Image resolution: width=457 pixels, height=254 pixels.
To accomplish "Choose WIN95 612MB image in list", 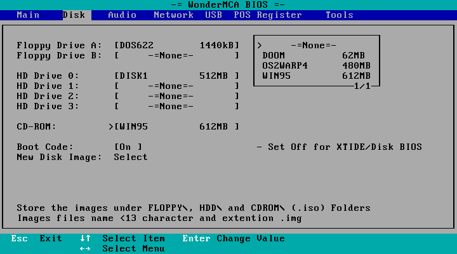I will (316, 76).
